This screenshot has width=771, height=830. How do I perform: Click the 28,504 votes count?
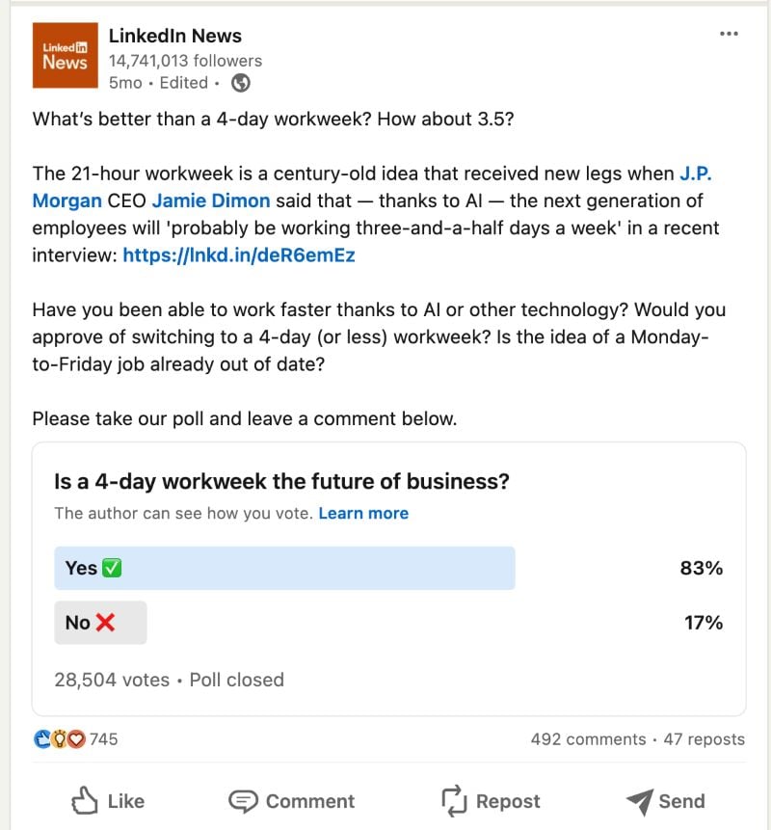point(112,680)
